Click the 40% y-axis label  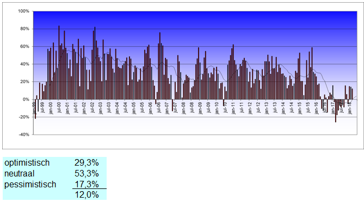click(x=24, y=64)
